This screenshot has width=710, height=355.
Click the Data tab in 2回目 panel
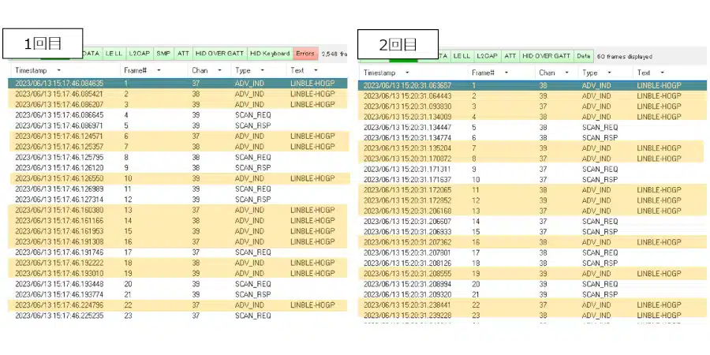(x=583, y=56)
